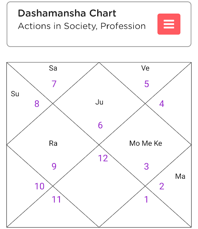Screen dimensions: 198x229
Task: Select house number 6 in the center diamond
Action: (100, 125)
